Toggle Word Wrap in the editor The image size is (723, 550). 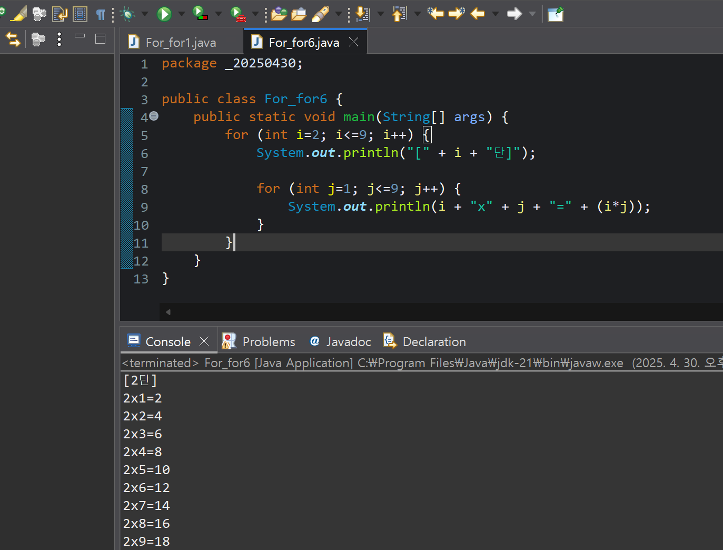click(59, 14)
